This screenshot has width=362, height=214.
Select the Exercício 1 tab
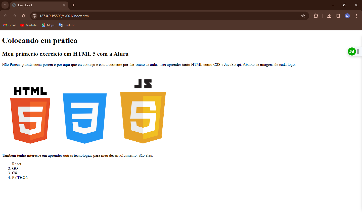[39, 5]
